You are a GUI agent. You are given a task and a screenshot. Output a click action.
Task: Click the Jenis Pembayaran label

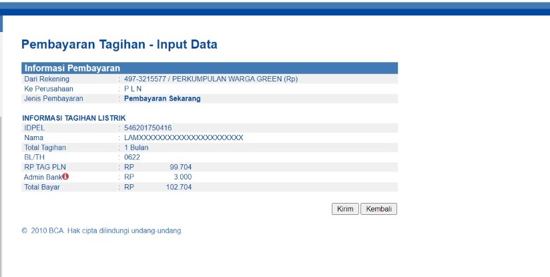pos(53,98)
